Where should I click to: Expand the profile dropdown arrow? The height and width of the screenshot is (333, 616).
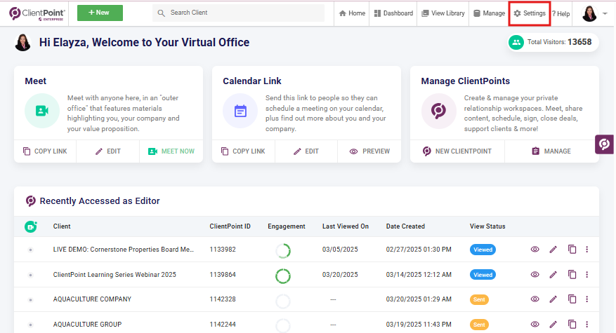coord(605,13)
